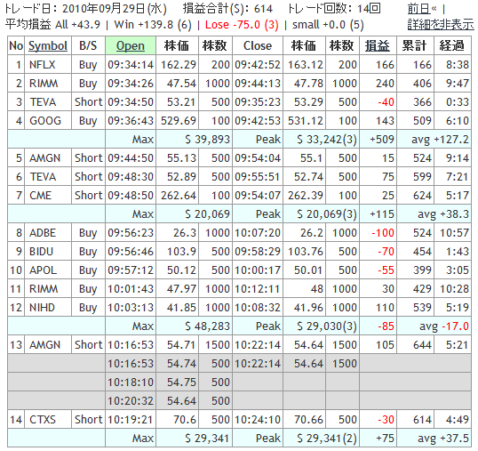The width and height of the screenshot is (478, 451).
Task: Click the Max $ 39,893 summary value
Action: pos(207,140)
